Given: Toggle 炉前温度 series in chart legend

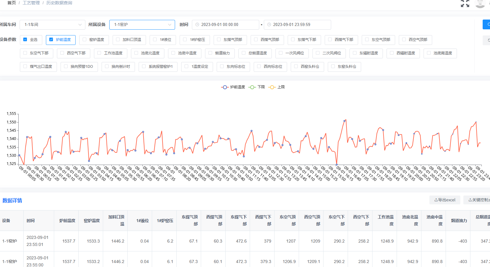Looking at the screenshot, I should click(233, 87).
